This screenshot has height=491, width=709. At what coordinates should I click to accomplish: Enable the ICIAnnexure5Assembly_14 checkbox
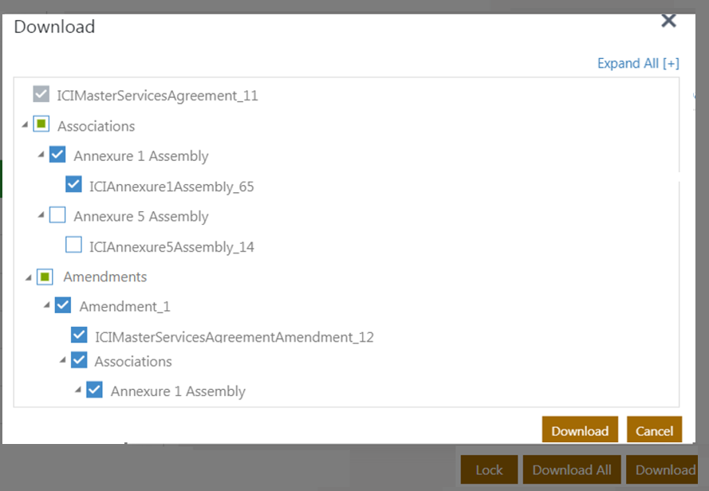pos(73,246)
